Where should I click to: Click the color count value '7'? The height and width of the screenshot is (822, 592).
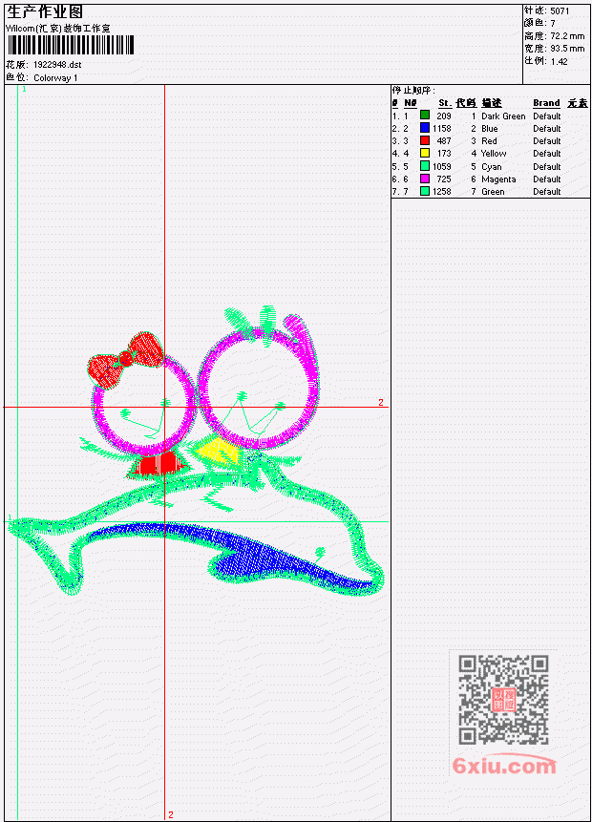pyautogui.click(x=553, y=23)
